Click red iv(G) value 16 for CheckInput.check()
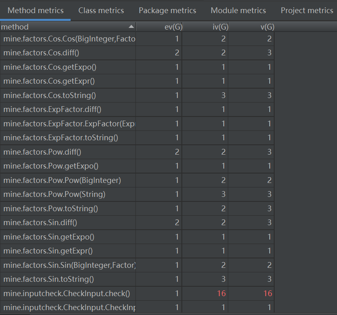This screenshot has height=315, width=337. click(221, 293)
